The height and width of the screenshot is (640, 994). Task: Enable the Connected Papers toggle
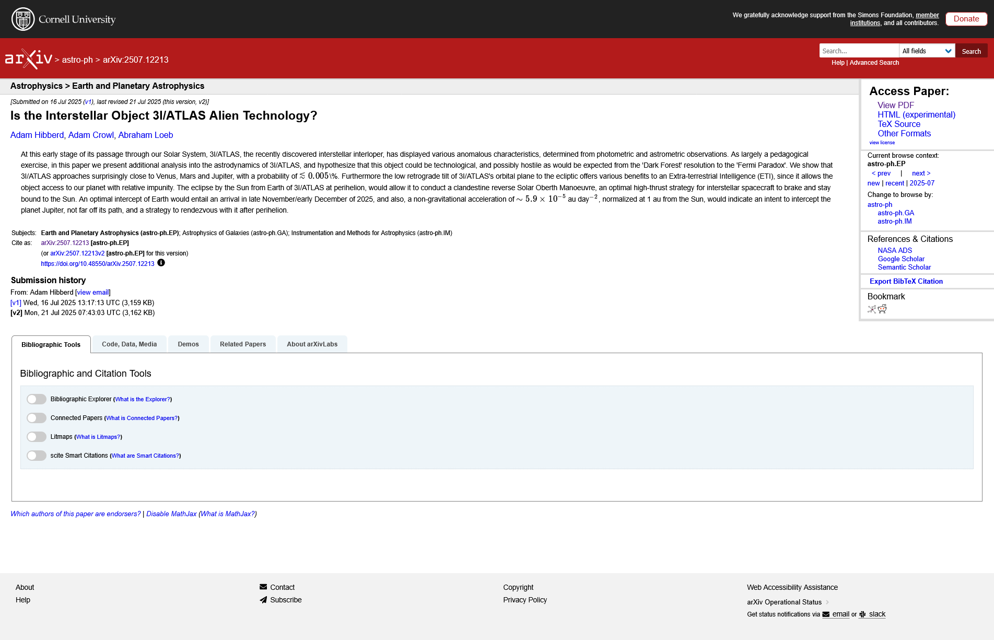37,418
